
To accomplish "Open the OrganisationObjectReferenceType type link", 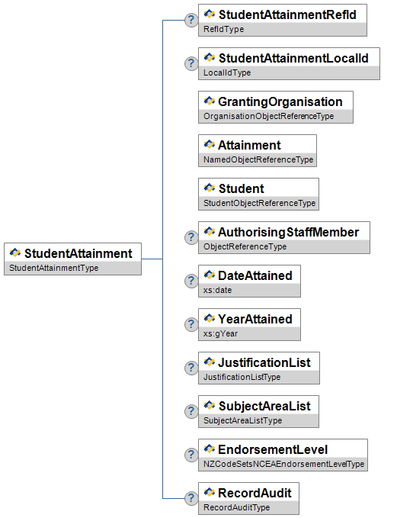I will coord(269,116).
